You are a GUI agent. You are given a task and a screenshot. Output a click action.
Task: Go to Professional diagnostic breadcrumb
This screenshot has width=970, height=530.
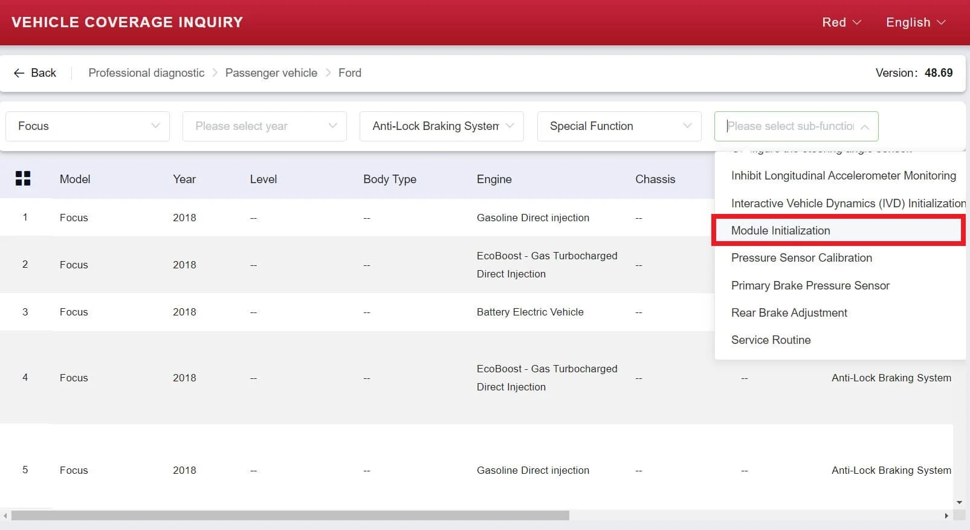point(146,73)
